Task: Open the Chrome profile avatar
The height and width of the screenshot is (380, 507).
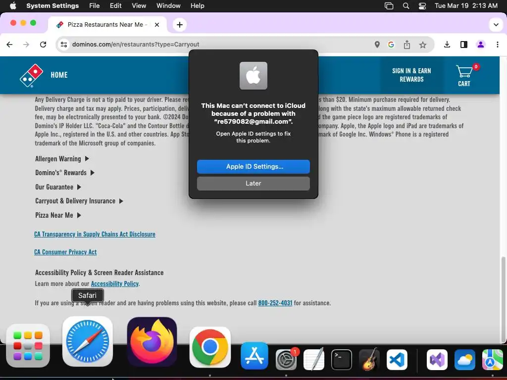Action: [480, 45]
